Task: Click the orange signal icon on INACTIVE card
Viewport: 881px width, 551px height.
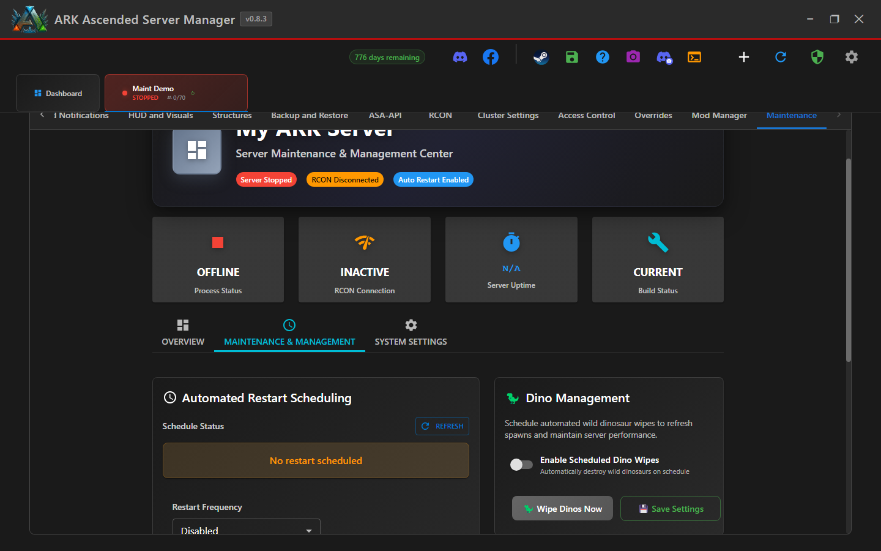Action: (x=365, y=242)
